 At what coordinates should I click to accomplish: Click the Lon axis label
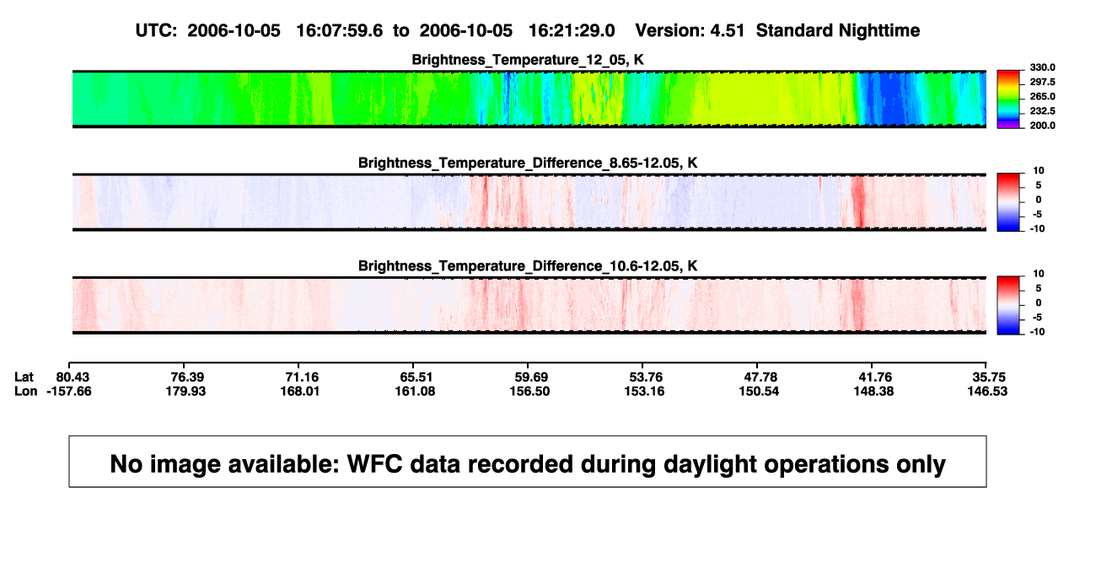(x=26, y=391)
